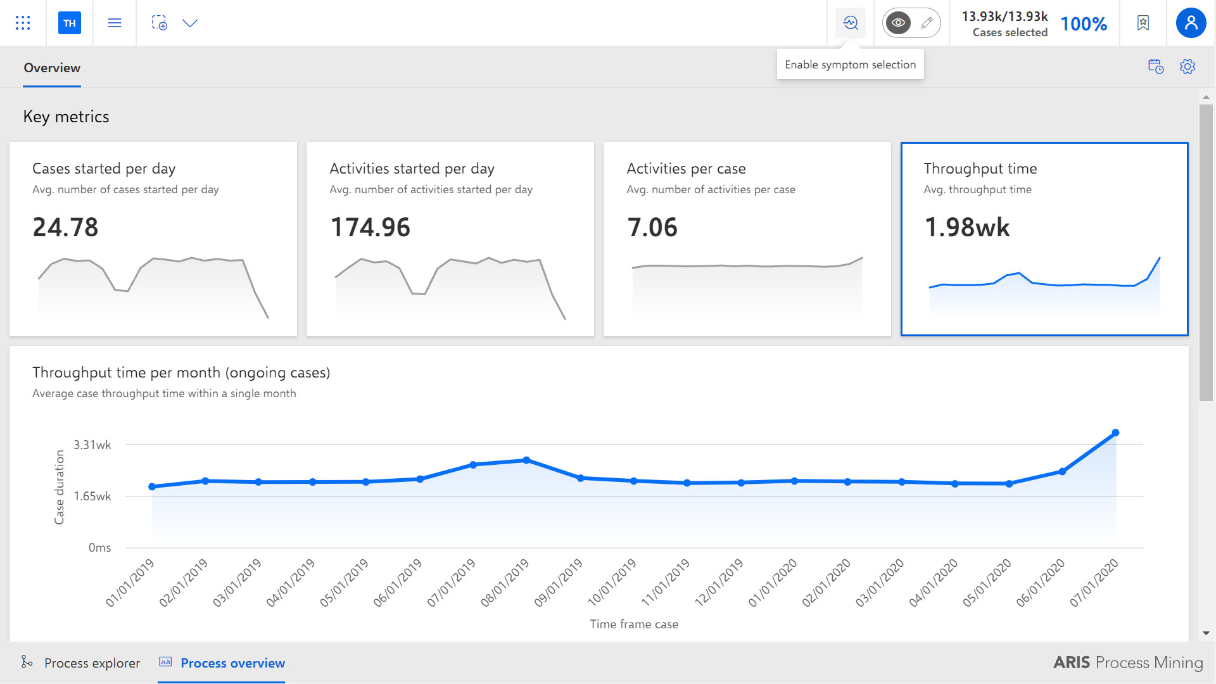The height and width of the screenshot is (684, 1216).
Task: Switch to edit mode pencil toggle
Action: click(927, 23)
